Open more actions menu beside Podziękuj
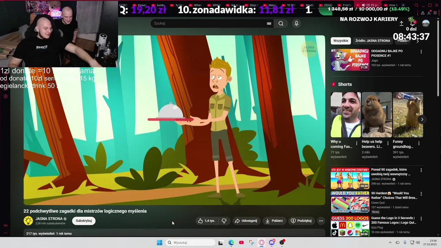The width and height of the screenshot is (441, 248). pyautogui.click(x=321, y=221)
